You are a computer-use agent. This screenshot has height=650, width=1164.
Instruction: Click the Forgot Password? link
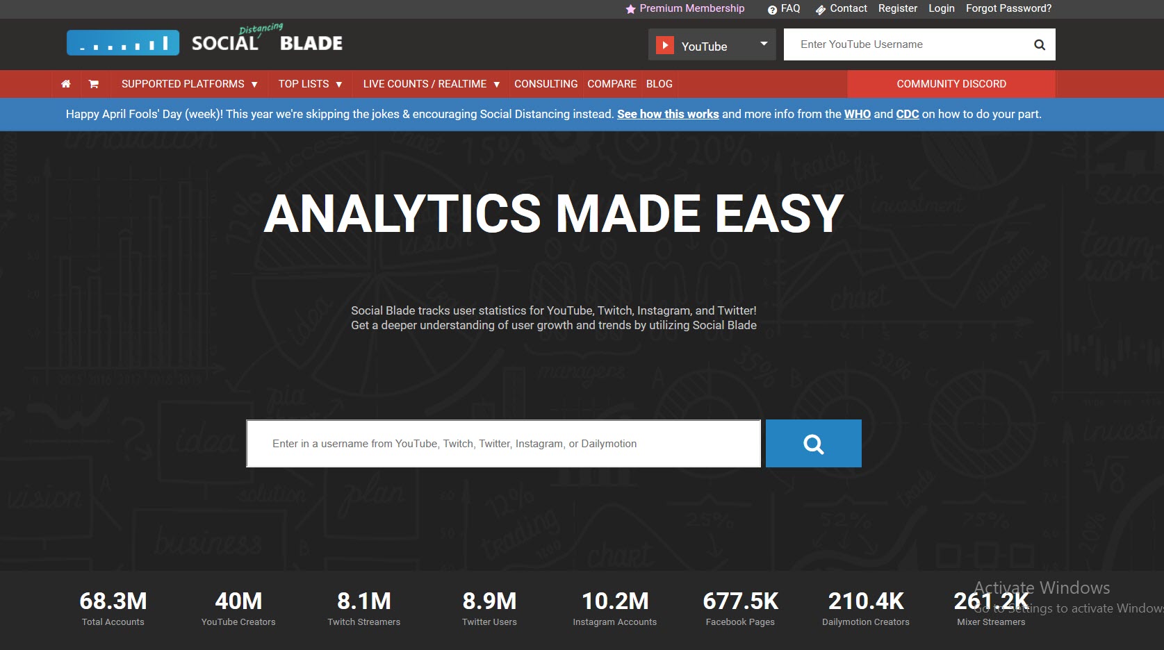1008,8
